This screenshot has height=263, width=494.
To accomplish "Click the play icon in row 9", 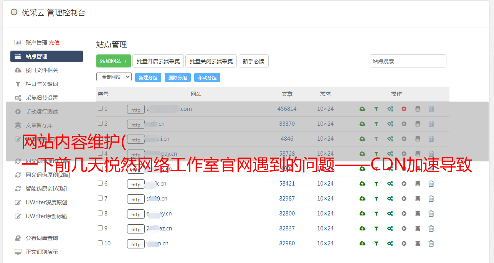I will pyautogui.click(x=404, y=228).
